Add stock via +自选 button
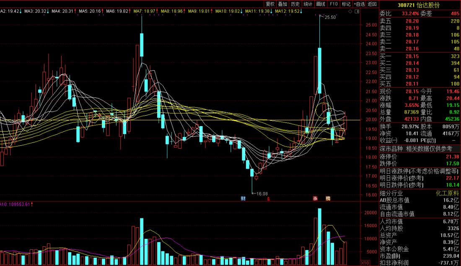 [359, 4]
